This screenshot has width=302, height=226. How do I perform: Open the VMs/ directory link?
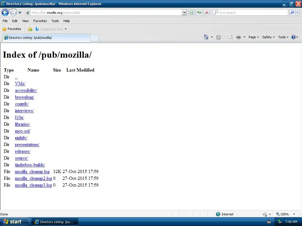click(20, 84)
